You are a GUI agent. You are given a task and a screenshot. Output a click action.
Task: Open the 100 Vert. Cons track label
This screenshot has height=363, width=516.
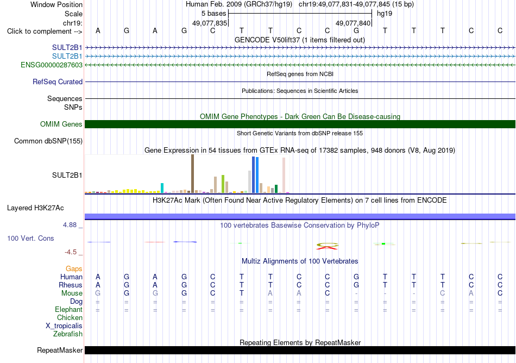[x=30, y=238]
